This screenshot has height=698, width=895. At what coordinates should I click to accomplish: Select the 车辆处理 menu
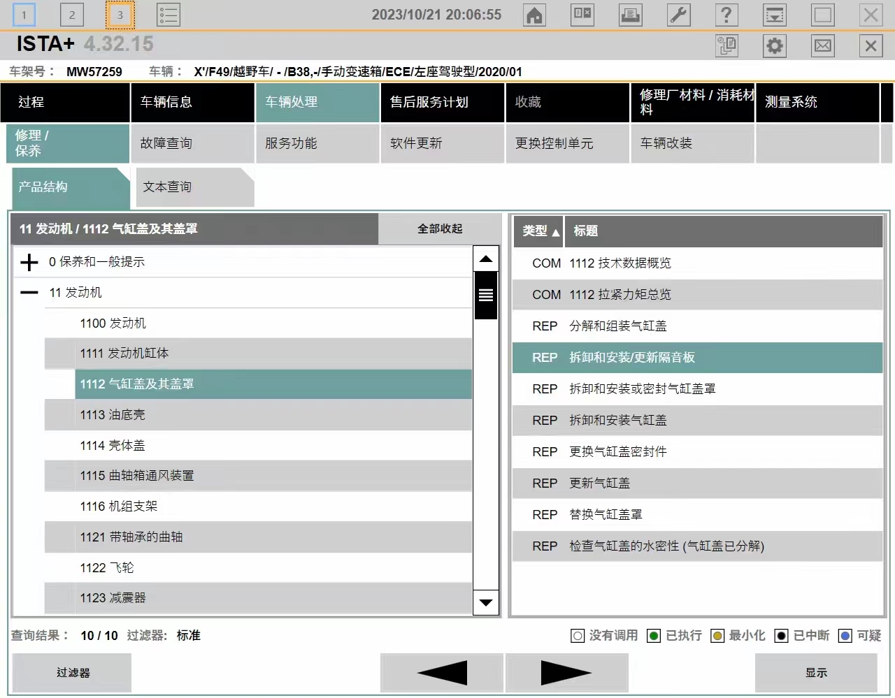pos(317,102)
